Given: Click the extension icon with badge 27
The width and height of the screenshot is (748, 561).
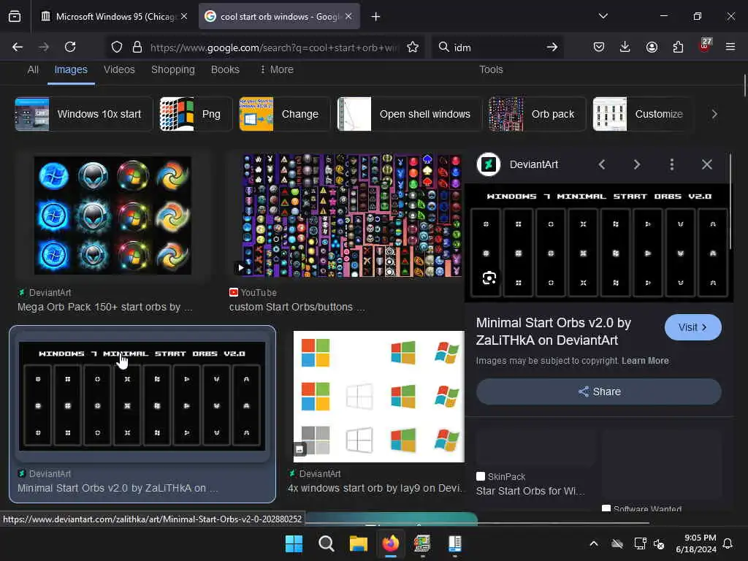Looking at the screenshot, I should tap(705, 46).
